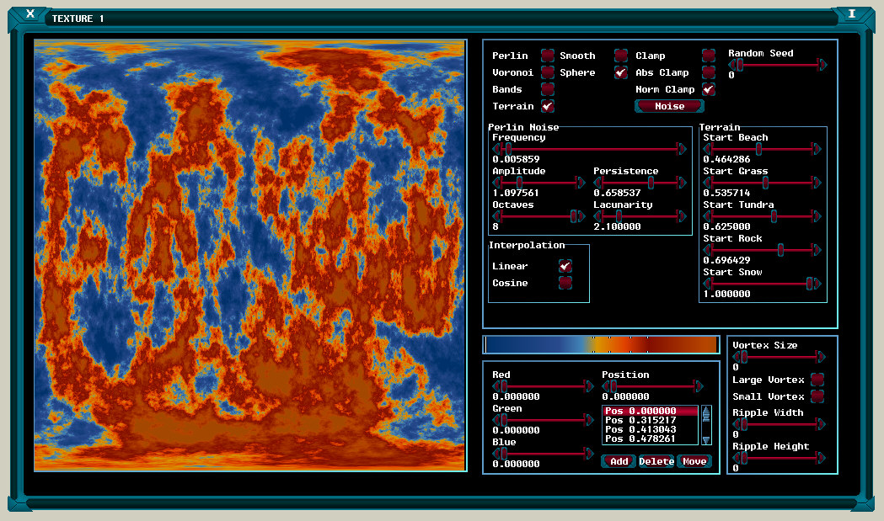Click the right arrow of Octaves slider
This screenshot has width=884, height=521.
tap(582, 216)
